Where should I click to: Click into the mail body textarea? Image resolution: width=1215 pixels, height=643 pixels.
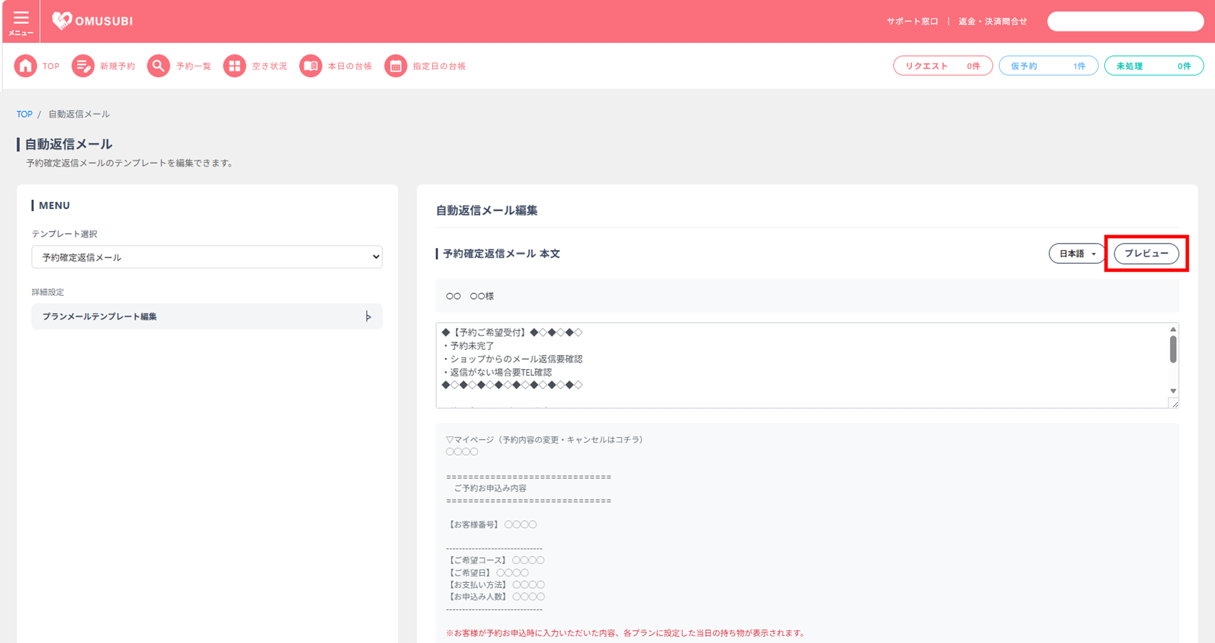802,365
